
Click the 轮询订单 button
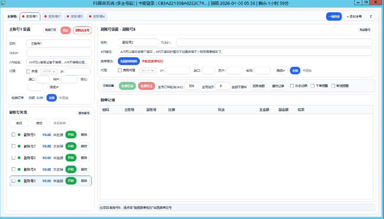[17, 98]
